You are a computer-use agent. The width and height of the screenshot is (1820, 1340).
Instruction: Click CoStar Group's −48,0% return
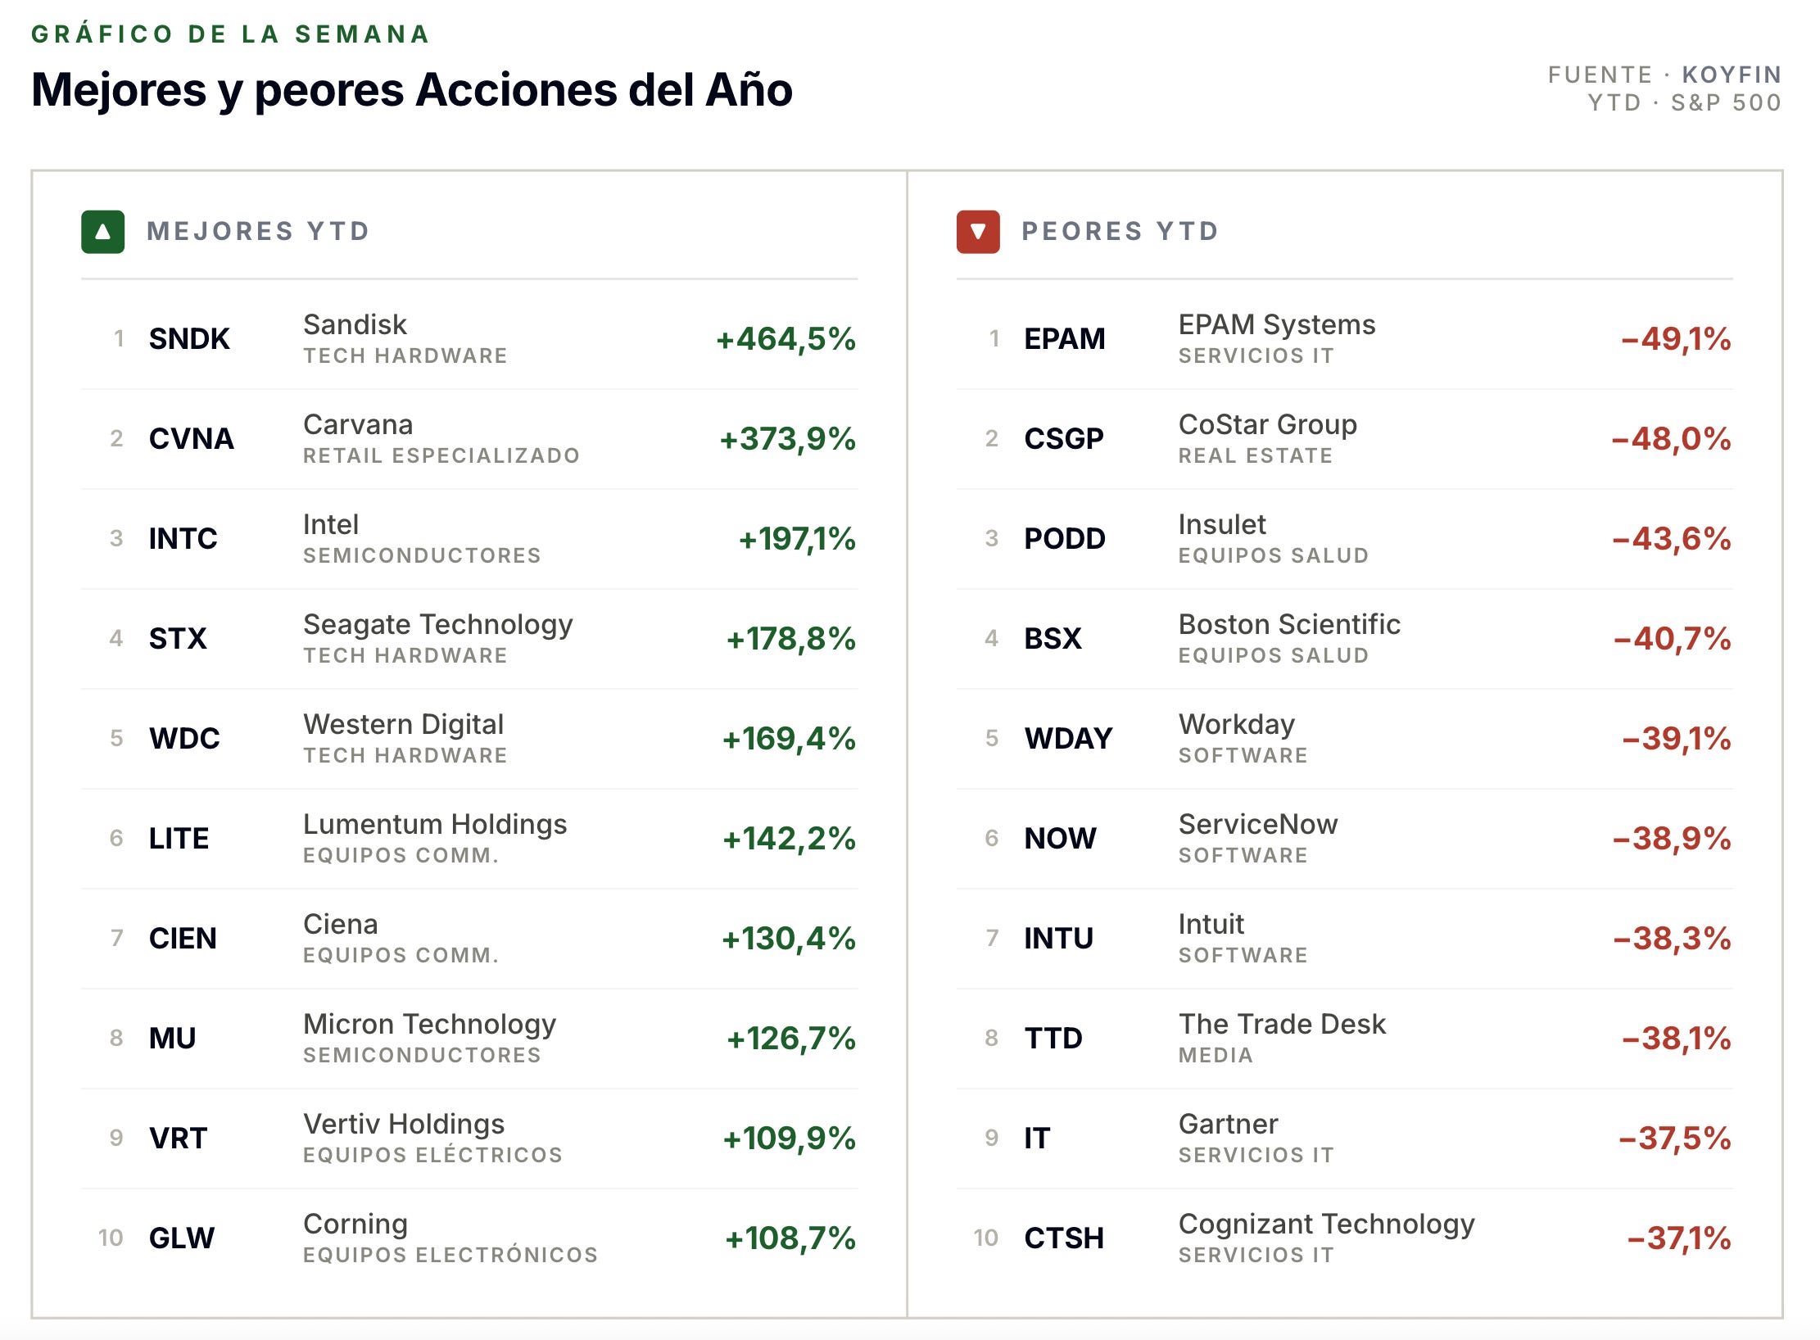point(1671,439)
